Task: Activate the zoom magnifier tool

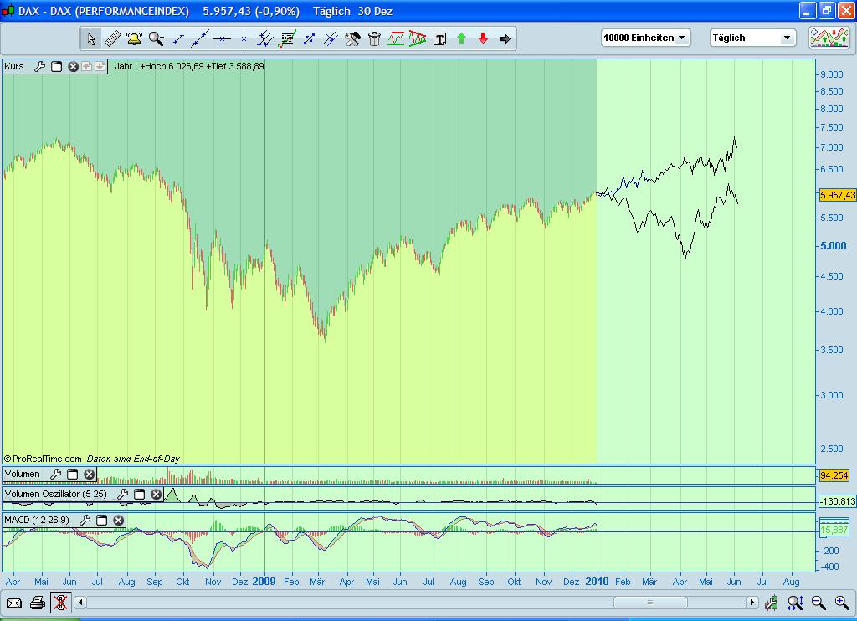Action: point(155,38)
